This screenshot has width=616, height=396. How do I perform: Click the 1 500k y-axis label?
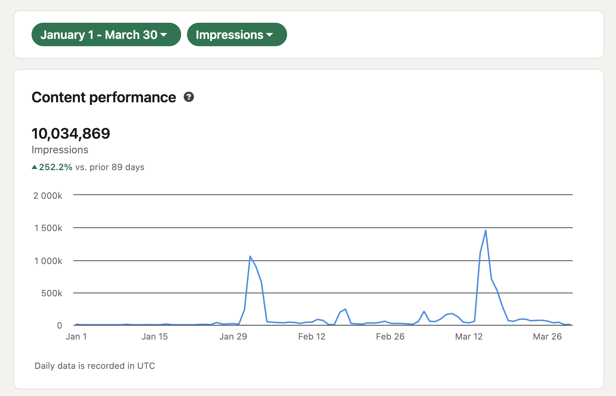(48, 228)
